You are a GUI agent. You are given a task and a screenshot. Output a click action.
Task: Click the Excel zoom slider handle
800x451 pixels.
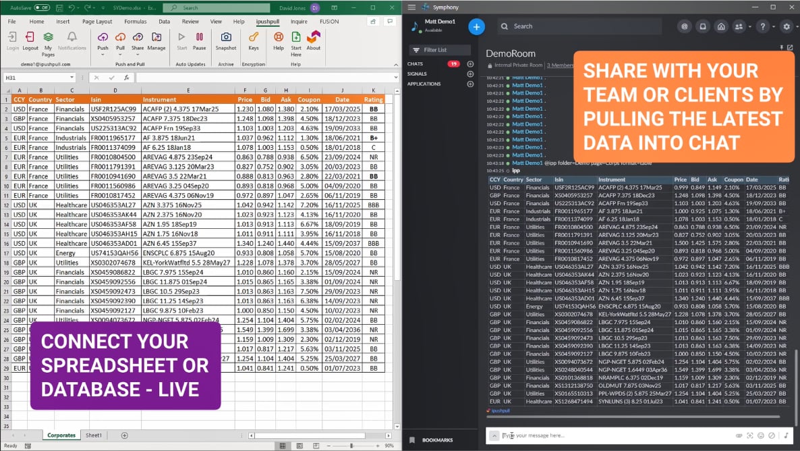351,446
